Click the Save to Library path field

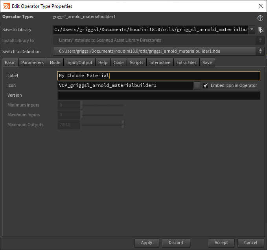click(151, 29)
